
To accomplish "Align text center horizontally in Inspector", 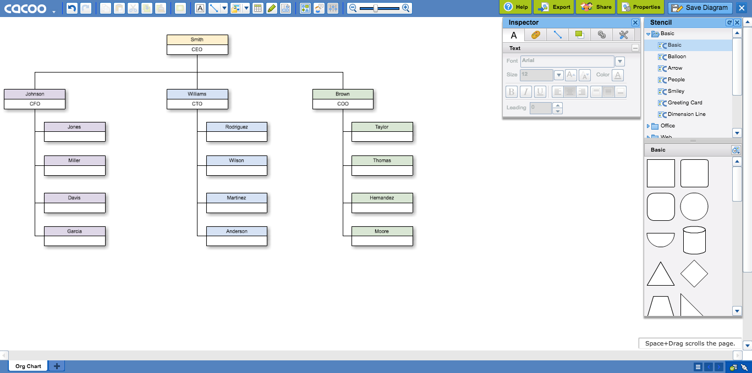I will point(570,92).
